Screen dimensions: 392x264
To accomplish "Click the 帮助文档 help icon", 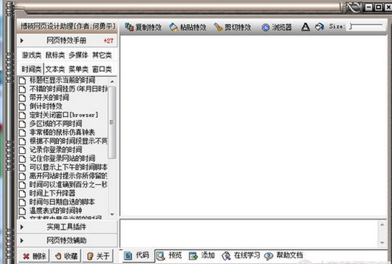I will pyautogui.click(x=269, y=256).
